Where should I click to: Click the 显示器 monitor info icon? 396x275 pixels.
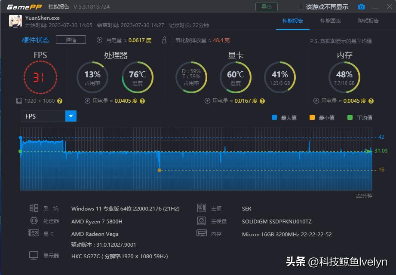coord(34,255)
